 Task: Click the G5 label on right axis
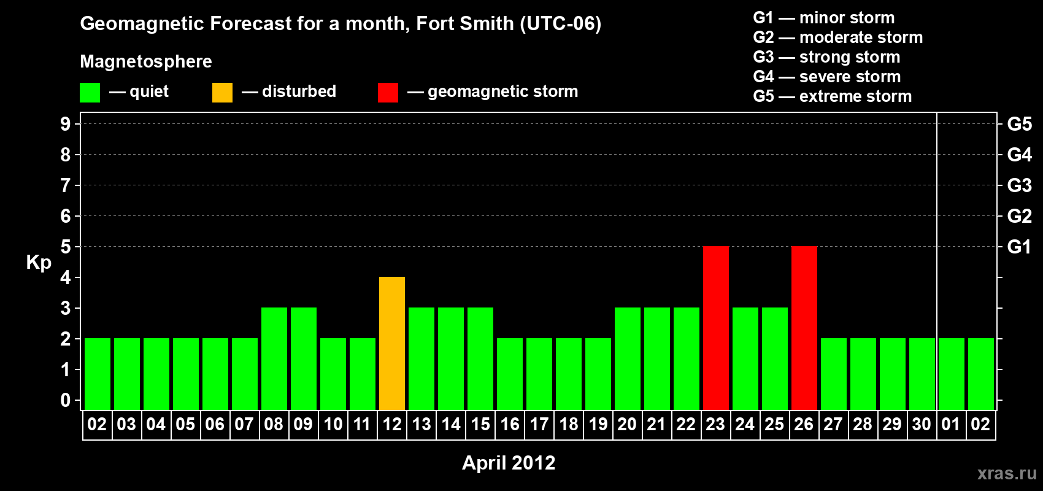[x=1020, y=124]
